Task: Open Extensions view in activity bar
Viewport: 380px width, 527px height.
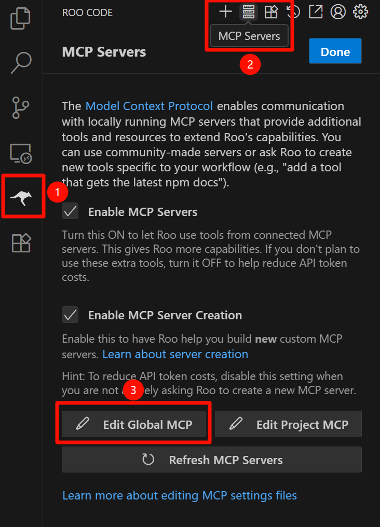Action: [x=21, y=242]
